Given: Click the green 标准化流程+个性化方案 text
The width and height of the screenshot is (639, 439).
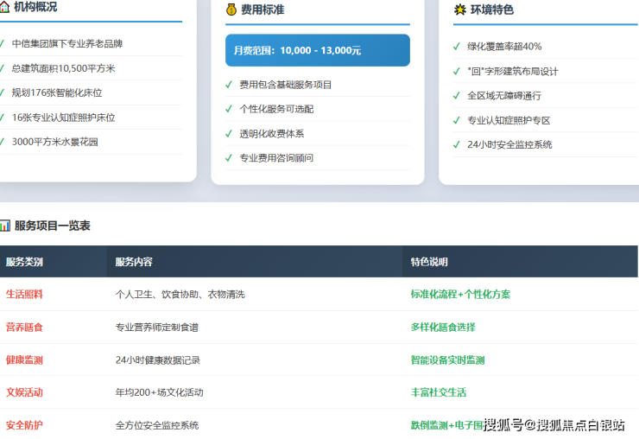Looking at the screenshot, I should pyautogui.click(x=460, y=294).
